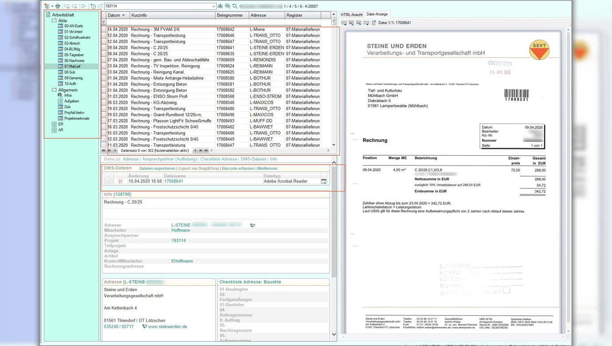
Task: Select row checkbox for Rechnung - ENSO.Strom Profi
Action: click(x=104, y=97)
